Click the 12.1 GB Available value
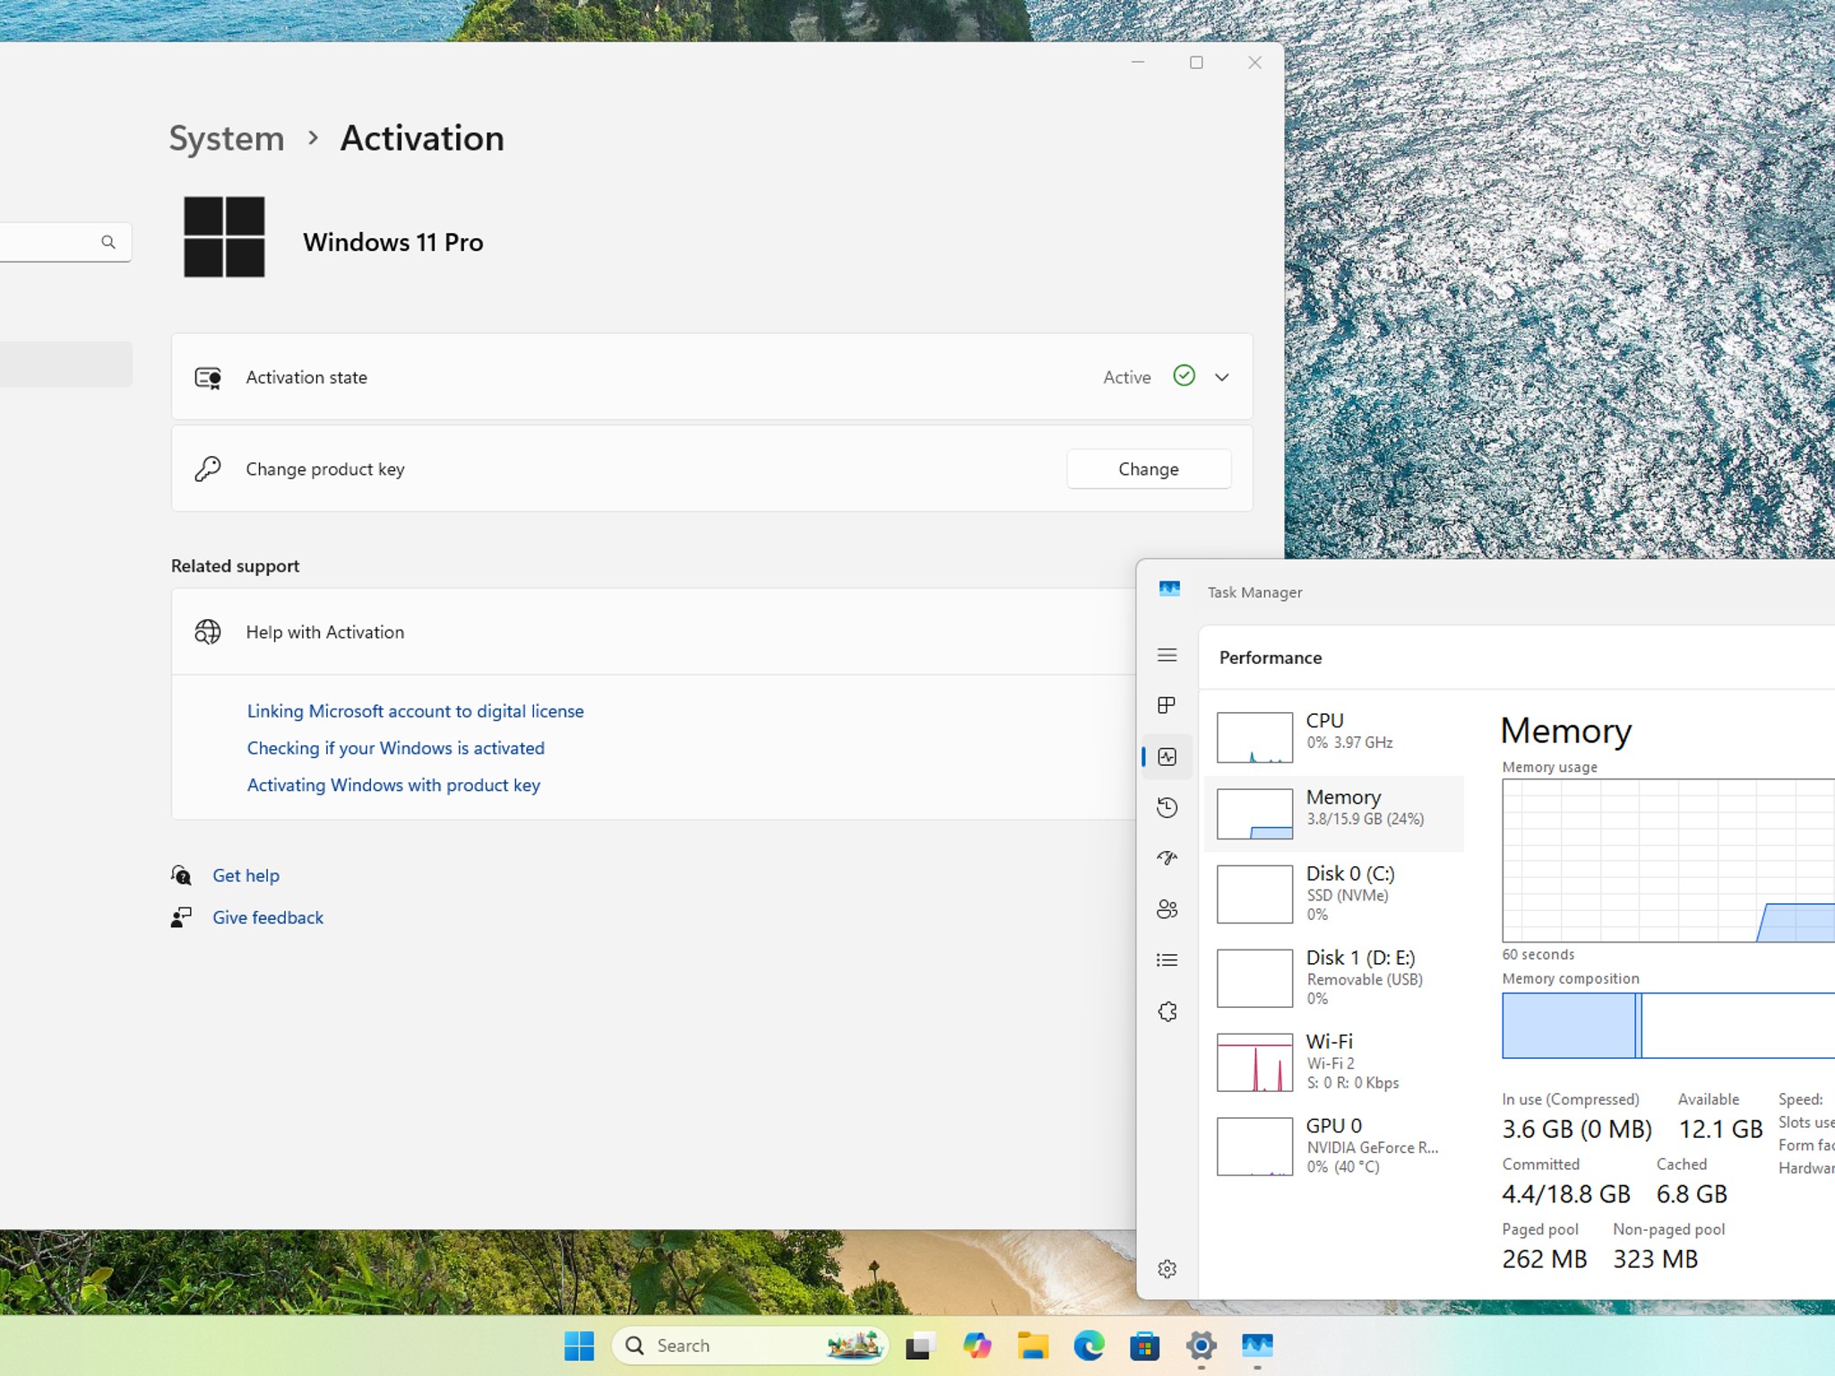1835x1376 pixels. point(1720,1129)
